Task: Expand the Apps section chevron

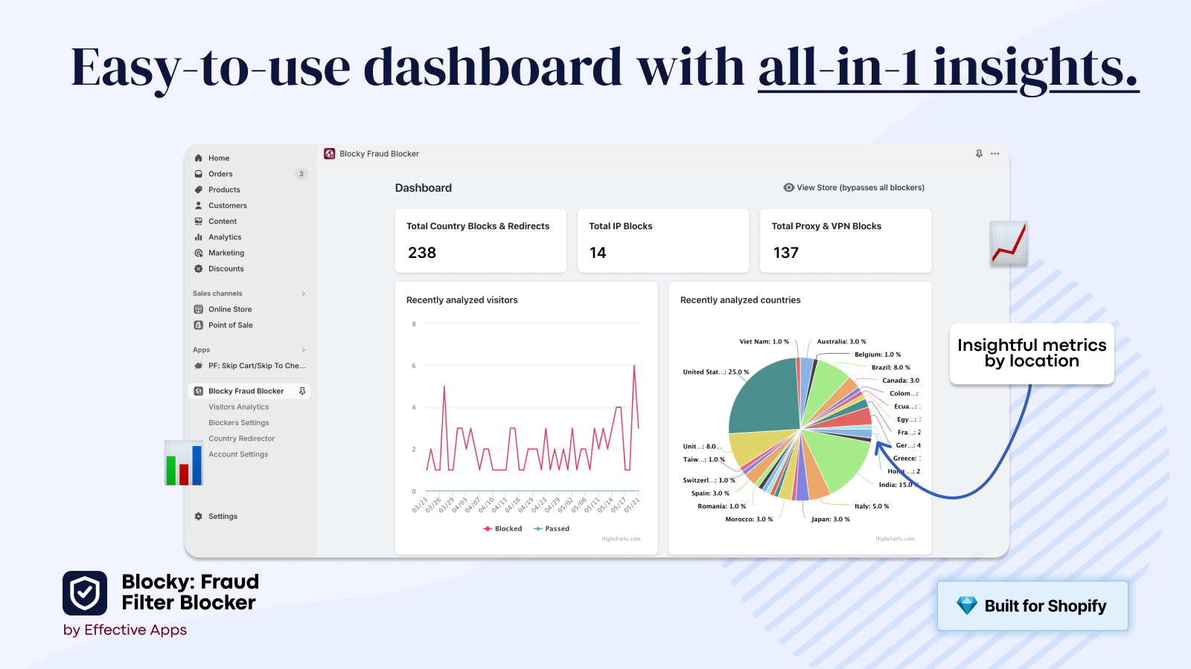Action: tap(304, 350)
